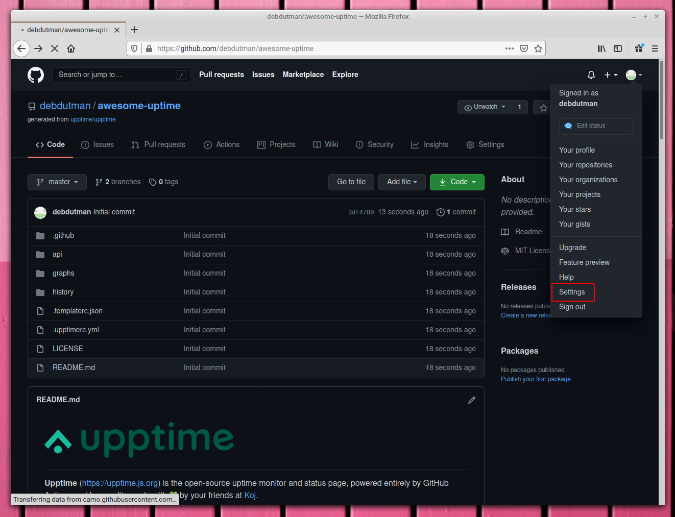Viewport: 675px width, 517px height.
Task: Click the Go to file button
Action: tap(351, 182)
